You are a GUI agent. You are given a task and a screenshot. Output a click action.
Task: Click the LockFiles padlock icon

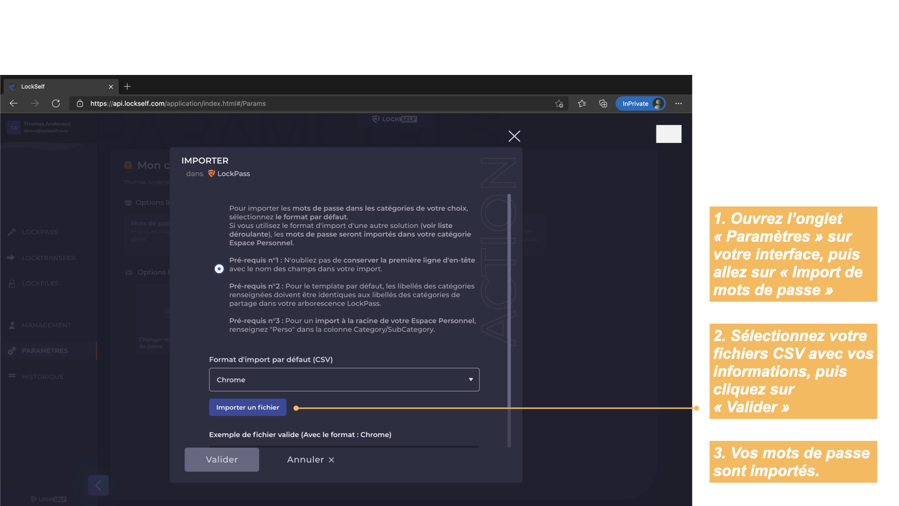coord(12,283)
